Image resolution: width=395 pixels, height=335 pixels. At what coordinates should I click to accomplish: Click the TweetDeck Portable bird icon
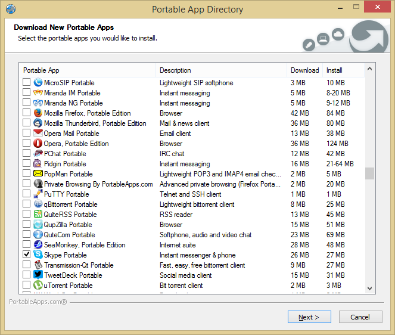coord(38,275)
